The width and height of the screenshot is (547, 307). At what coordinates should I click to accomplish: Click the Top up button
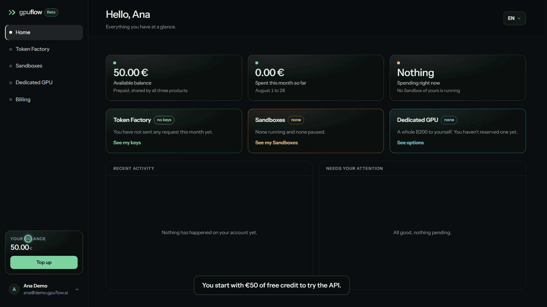point(44,263)
